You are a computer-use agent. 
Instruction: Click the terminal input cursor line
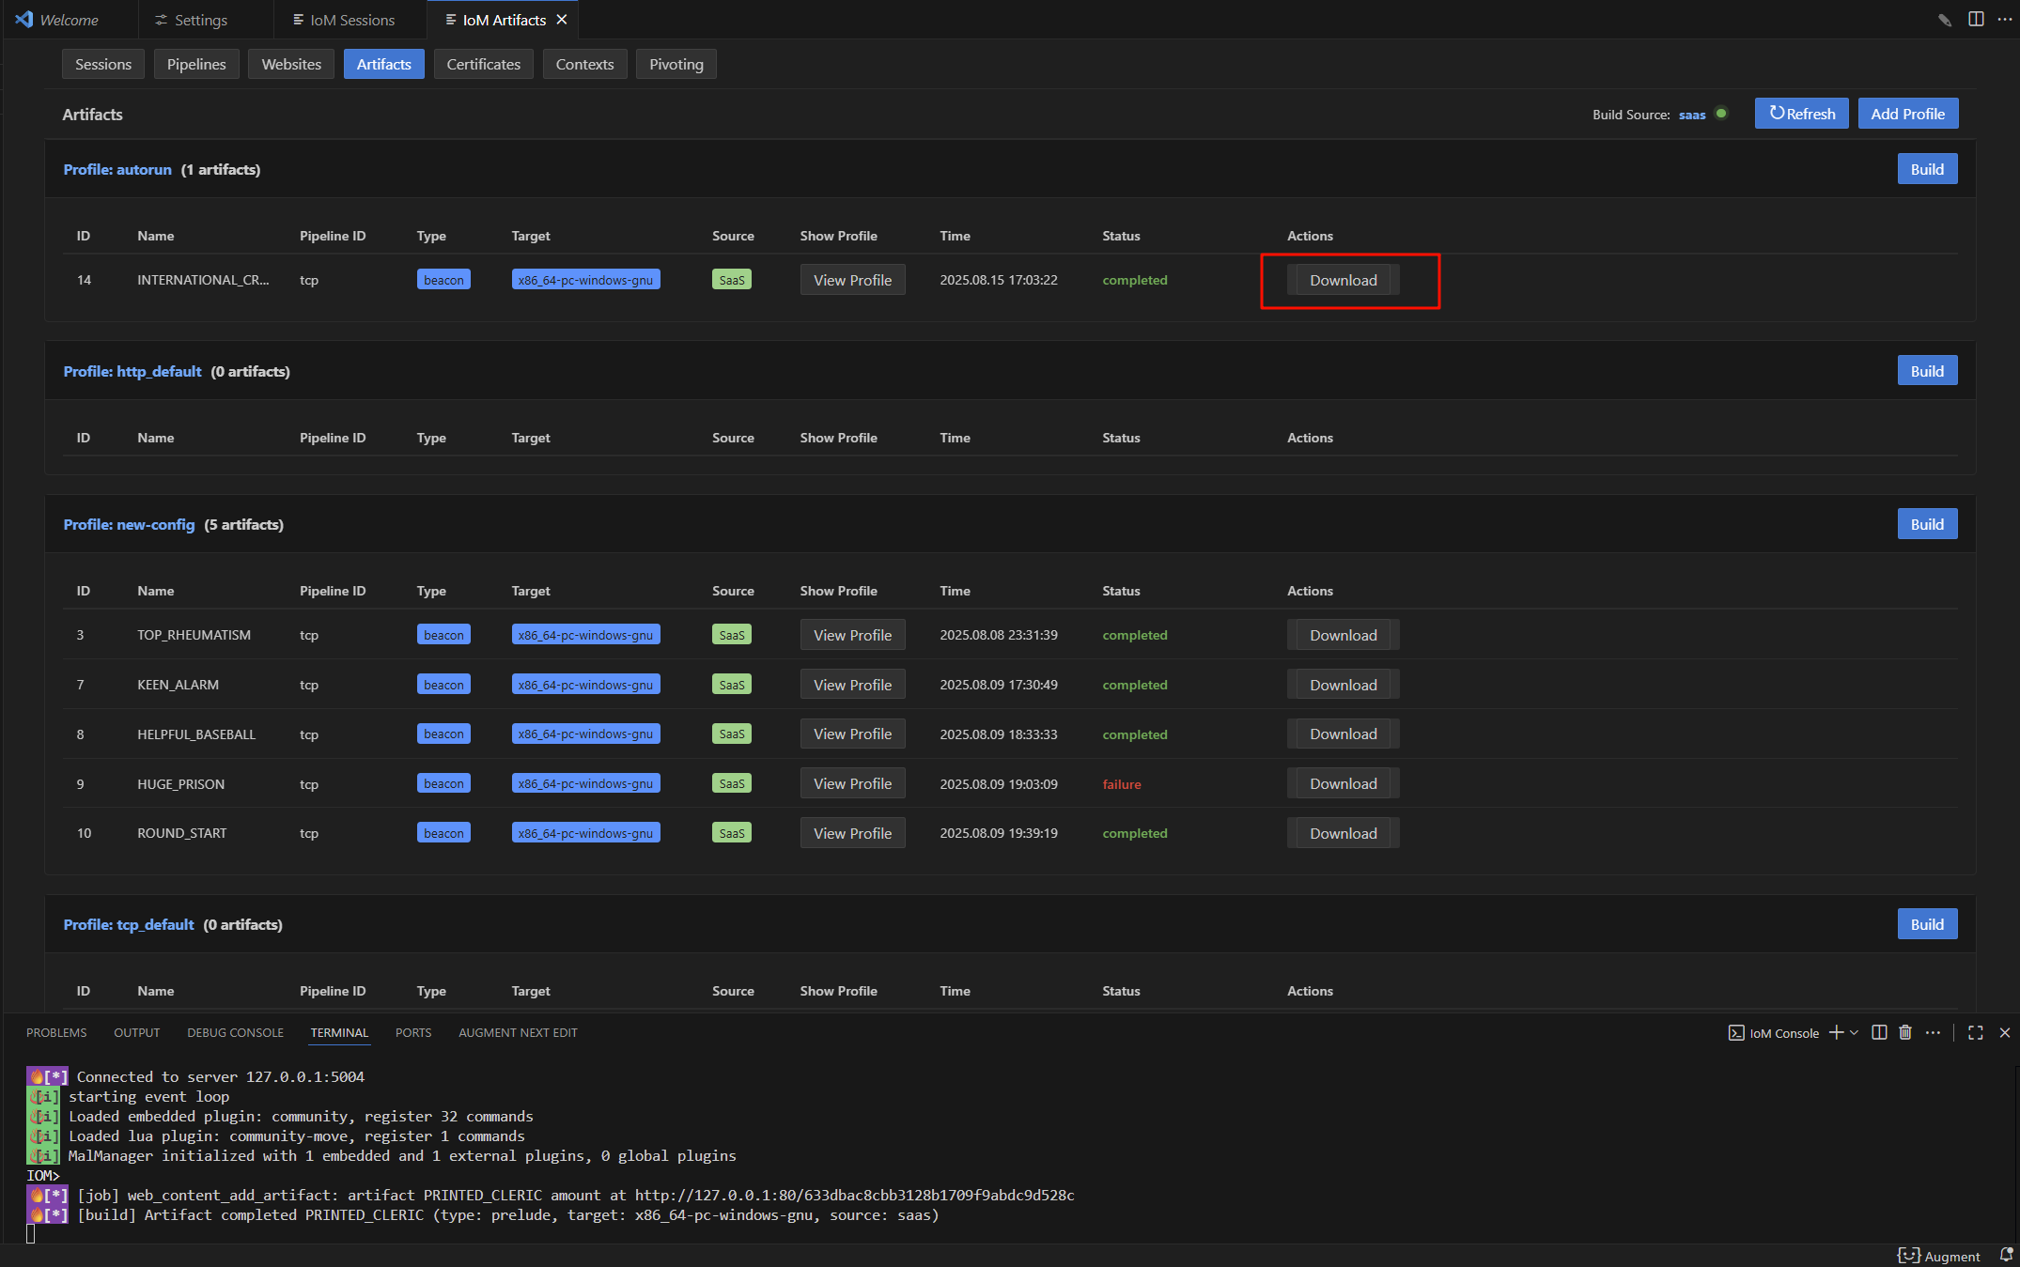tap(31, 1234)
